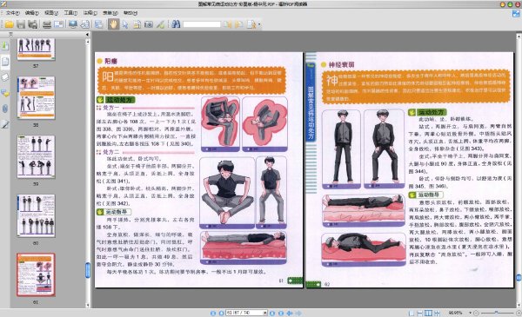Open the fifth menu between 工具 and 表单
The width and height of the screenshot is (522, 317).
coord(90,13)
